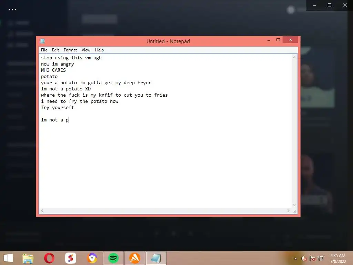The image size is (353, 265).
Task: Open the View menu in Notepad
Action: click(x=86, y=50)
